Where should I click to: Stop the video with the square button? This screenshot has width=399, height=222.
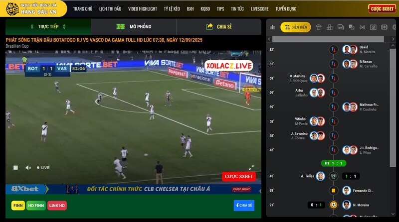tap(15, 168)
